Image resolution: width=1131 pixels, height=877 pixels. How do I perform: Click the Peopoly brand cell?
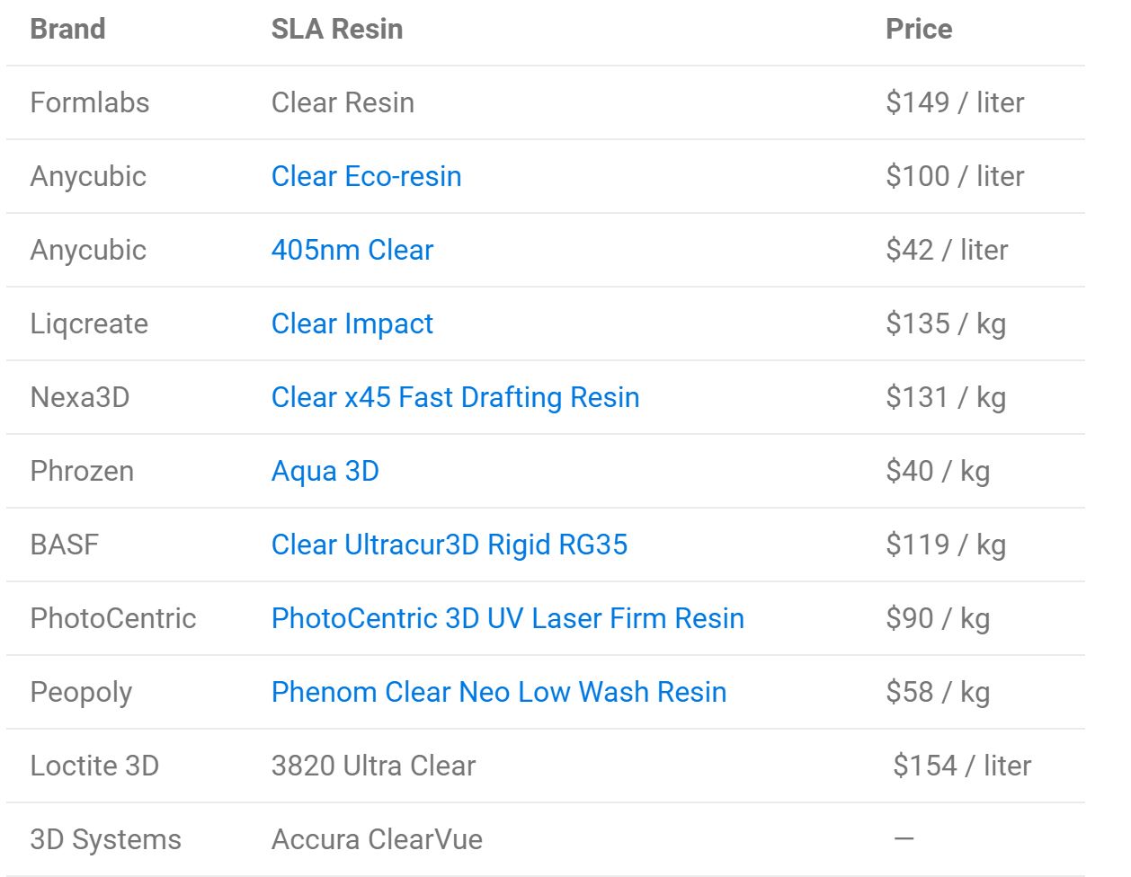pyautogui.click(x=81, y=692)
